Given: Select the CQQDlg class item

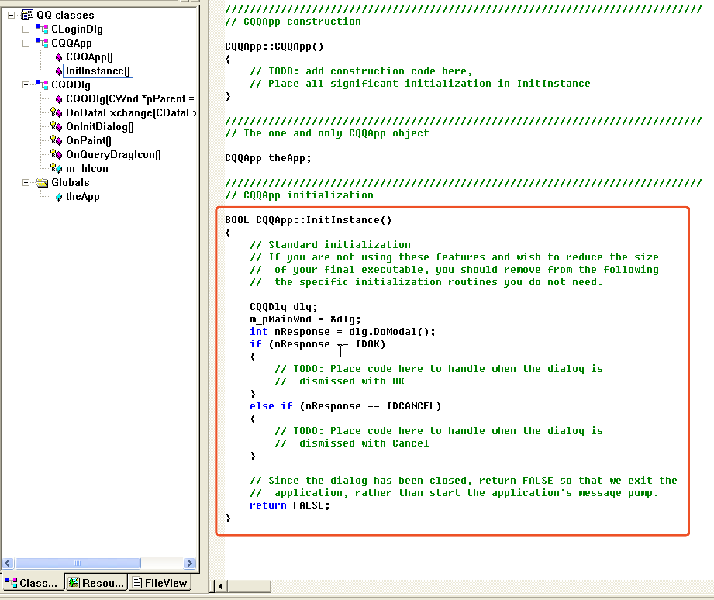Looking at the screenshot, I should coord(71,85).
